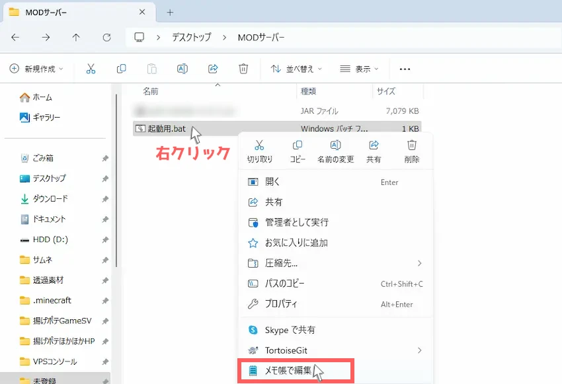Open new tab with plus button

click(x=170, y=12)
